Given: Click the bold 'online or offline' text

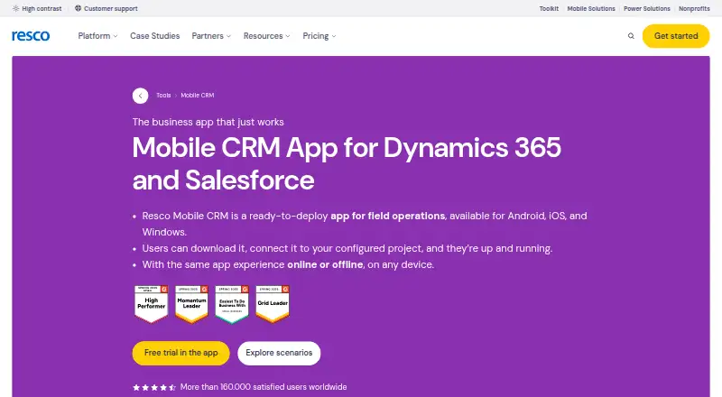Looking at the screenshot, I should [x=325, y=265].
